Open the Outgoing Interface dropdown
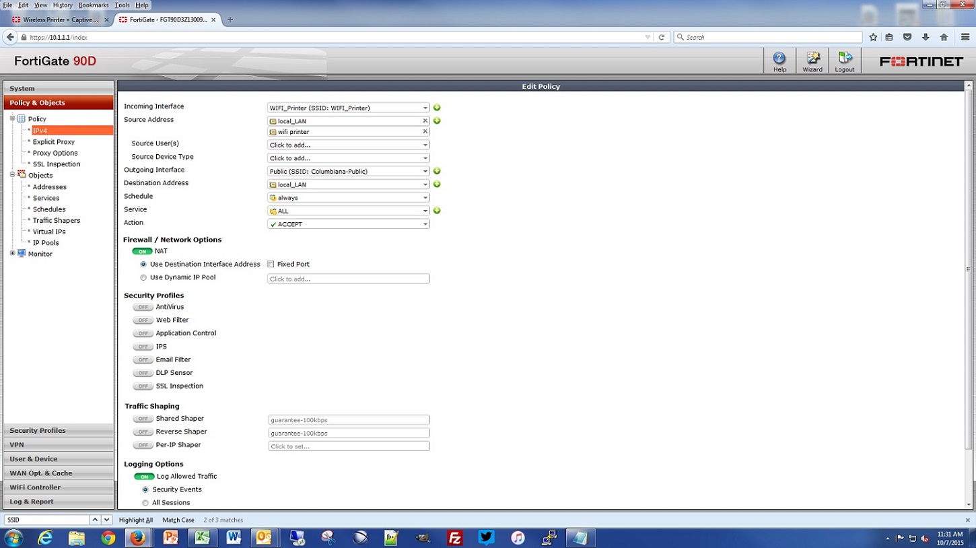The width and height of the screenshot is (976, 548). pyautogui.click(x=349, y=171)
